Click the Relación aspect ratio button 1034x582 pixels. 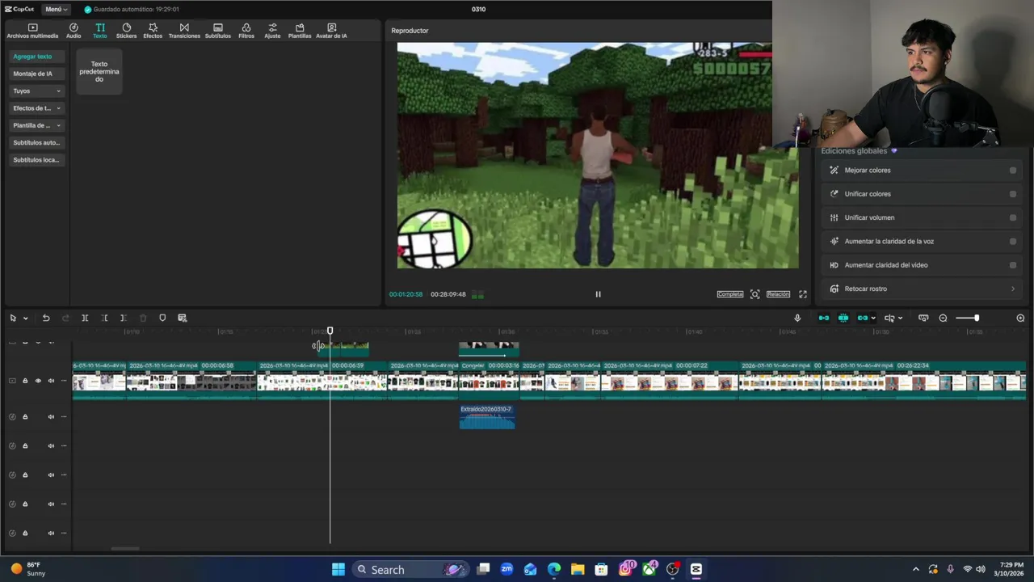[778, 294]
